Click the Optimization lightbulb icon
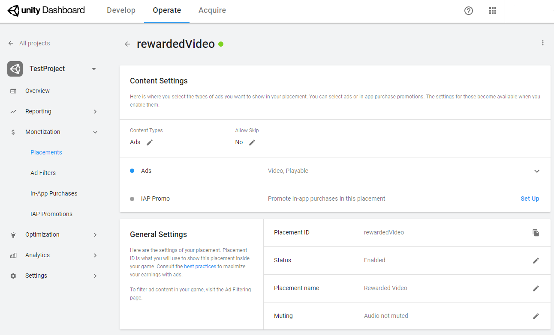The width and height of the screenshot is (554, 335). 13,235
